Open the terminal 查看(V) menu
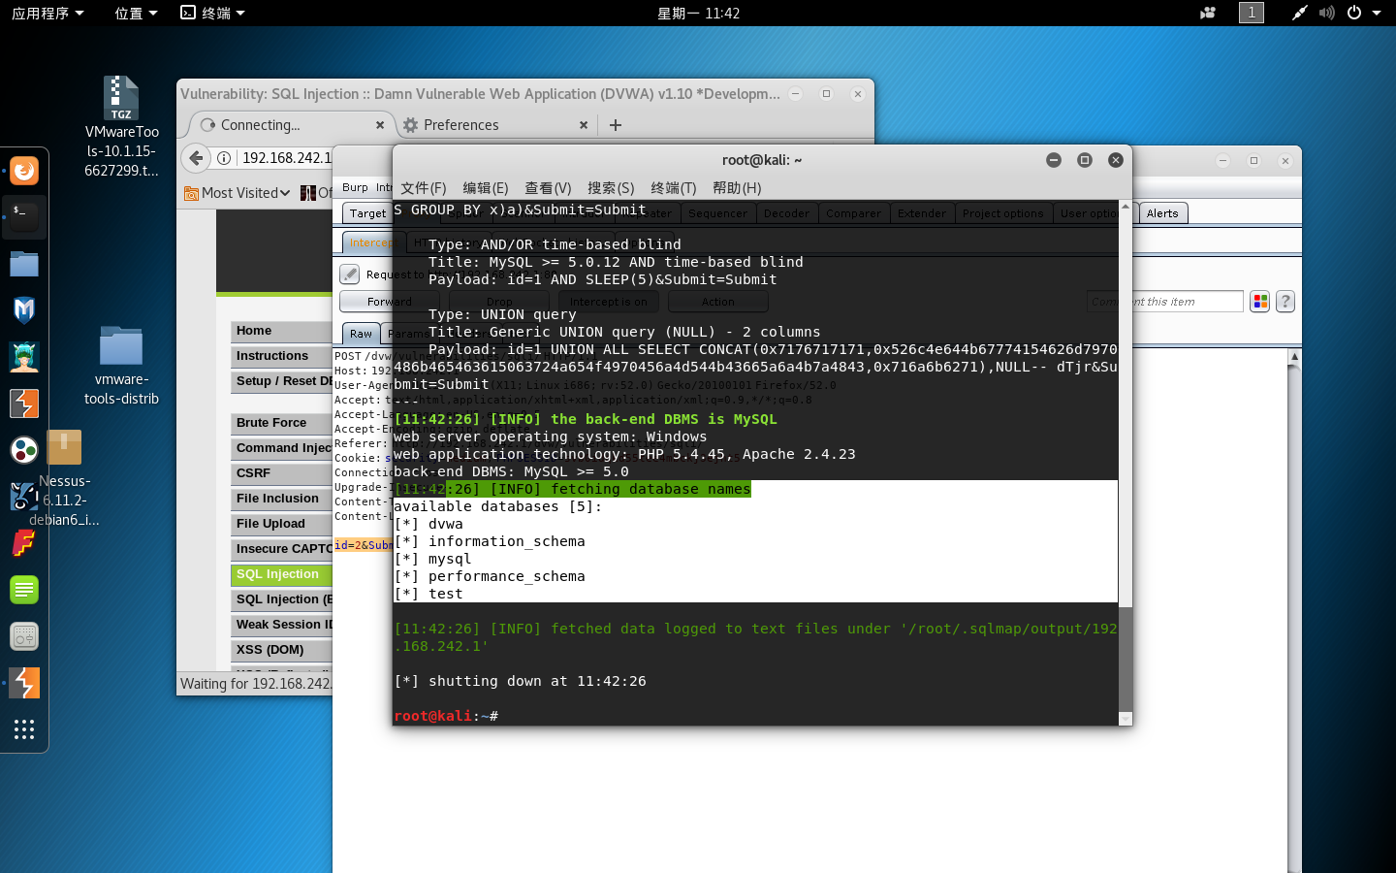 [x=548, y=188]
